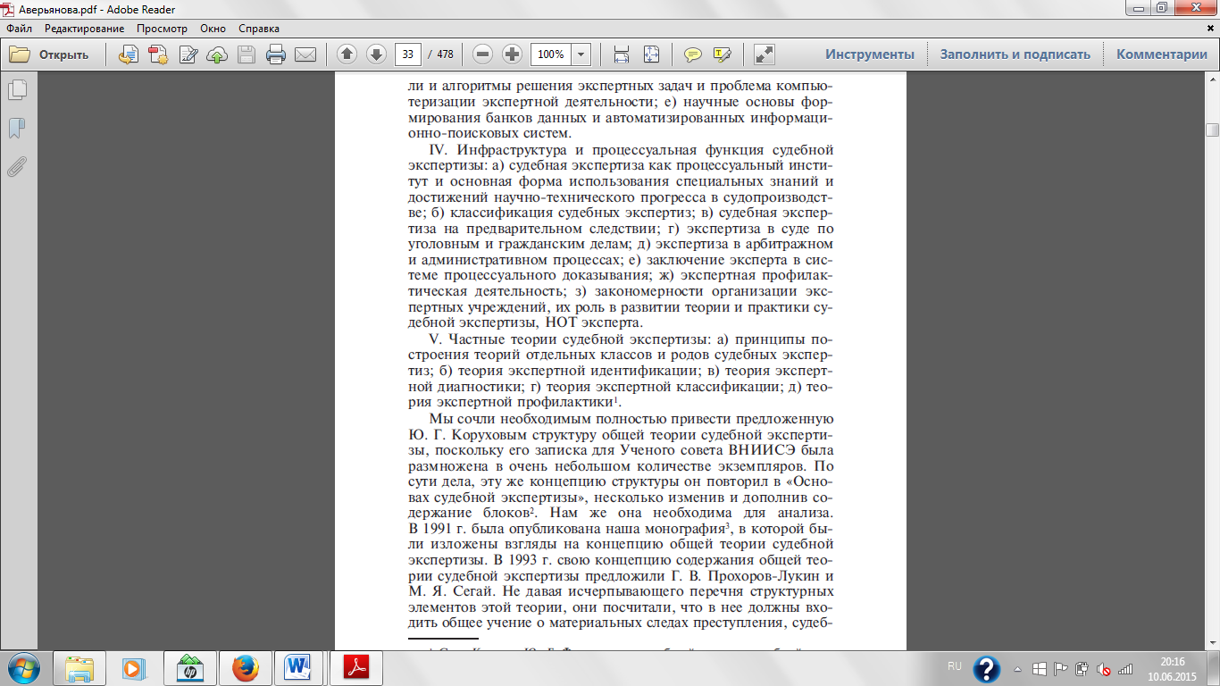Switch to read mode view icon

coord(764,54)
